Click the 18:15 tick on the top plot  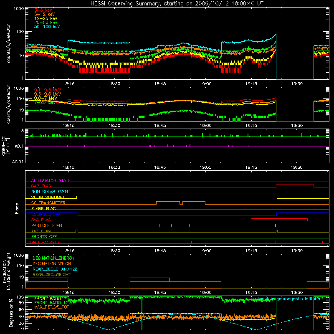69,84
